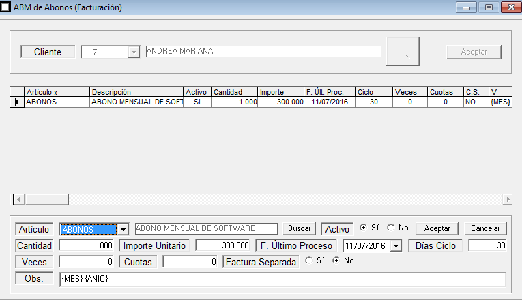Screen dimensions: 522x300
Task: Click the row selector arrow for ABONOS
Action: pyautogui.click(x=17, y=102)
